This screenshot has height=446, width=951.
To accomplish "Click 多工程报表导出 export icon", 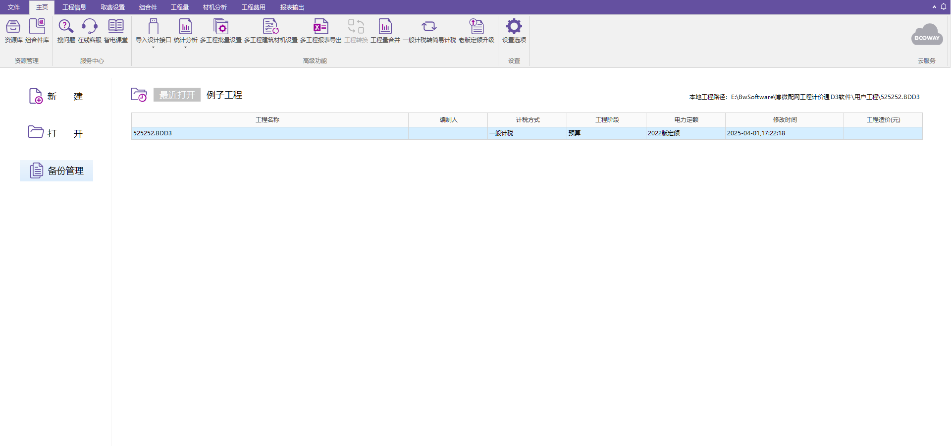I will (x=321, y=26).
